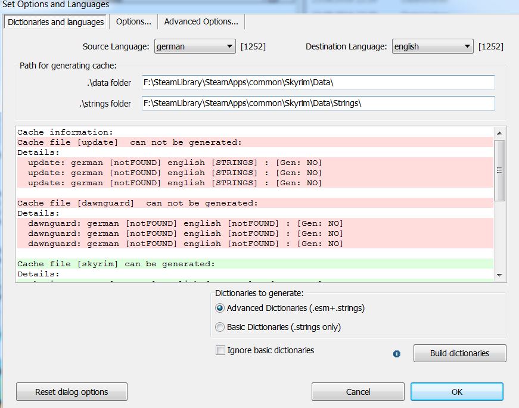This screenshot has height=408, width=519.
Task: Click into the .\data folder path field
Action: pyautogui.click(x=318, y=82)
